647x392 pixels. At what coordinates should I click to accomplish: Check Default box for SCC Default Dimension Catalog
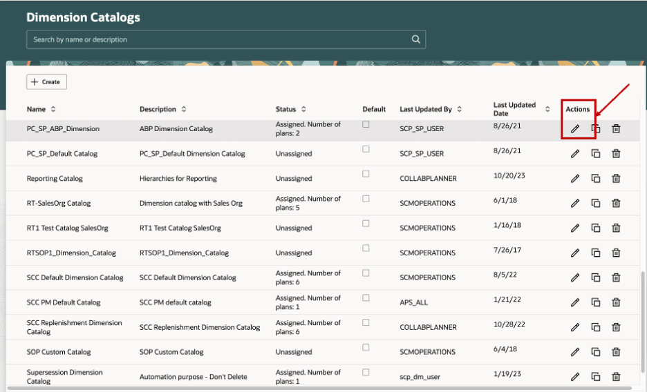(366, 273)
